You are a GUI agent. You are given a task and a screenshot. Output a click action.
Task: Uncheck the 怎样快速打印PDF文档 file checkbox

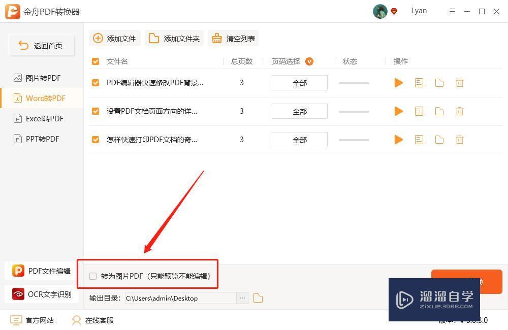pos(96,140)
